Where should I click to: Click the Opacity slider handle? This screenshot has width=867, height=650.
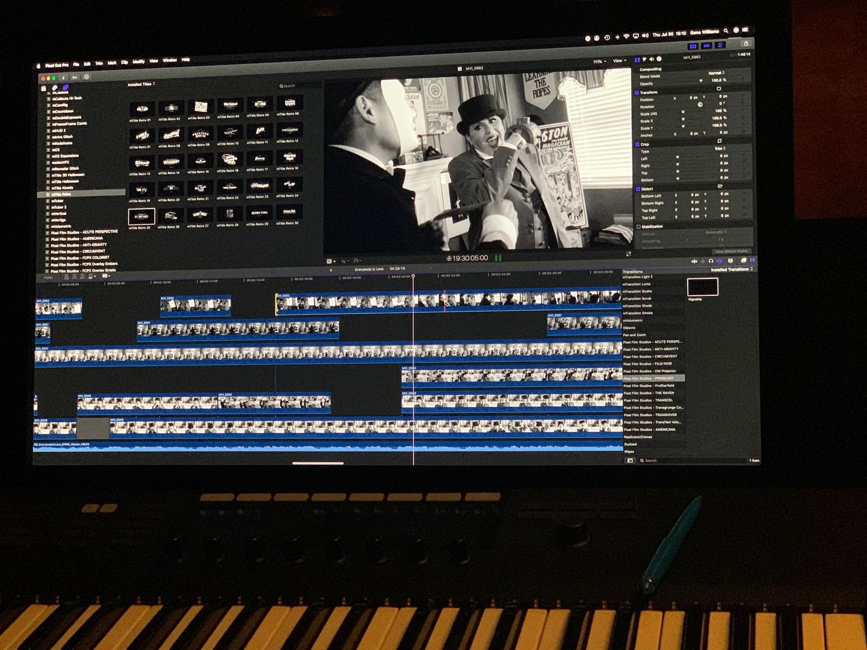701,80
